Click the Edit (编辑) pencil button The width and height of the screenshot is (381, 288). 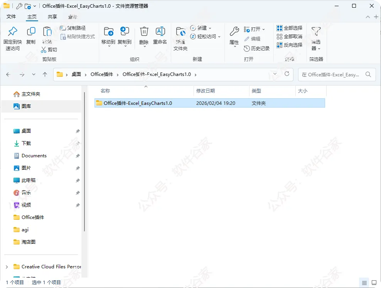pyautogui.click(x=252, y=39)
